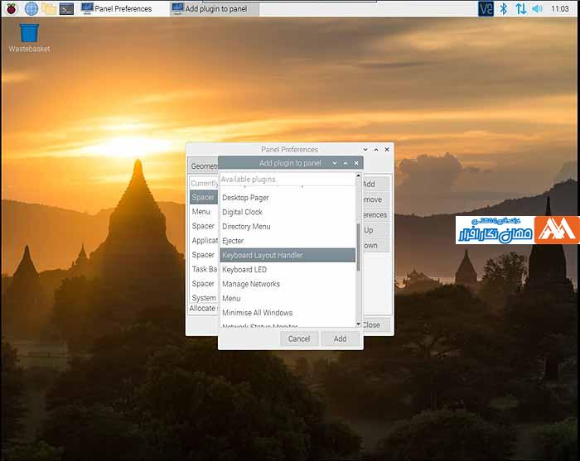The image size is (580, 461).
Task: Select Desktop Pager in available plugins
Action: coord(288,198)
